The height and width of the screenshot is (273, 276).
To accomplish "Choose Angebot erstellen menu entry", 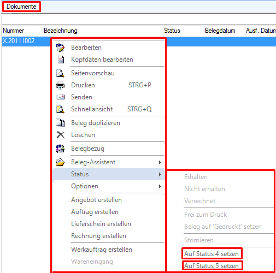I will tap(96, 200).
